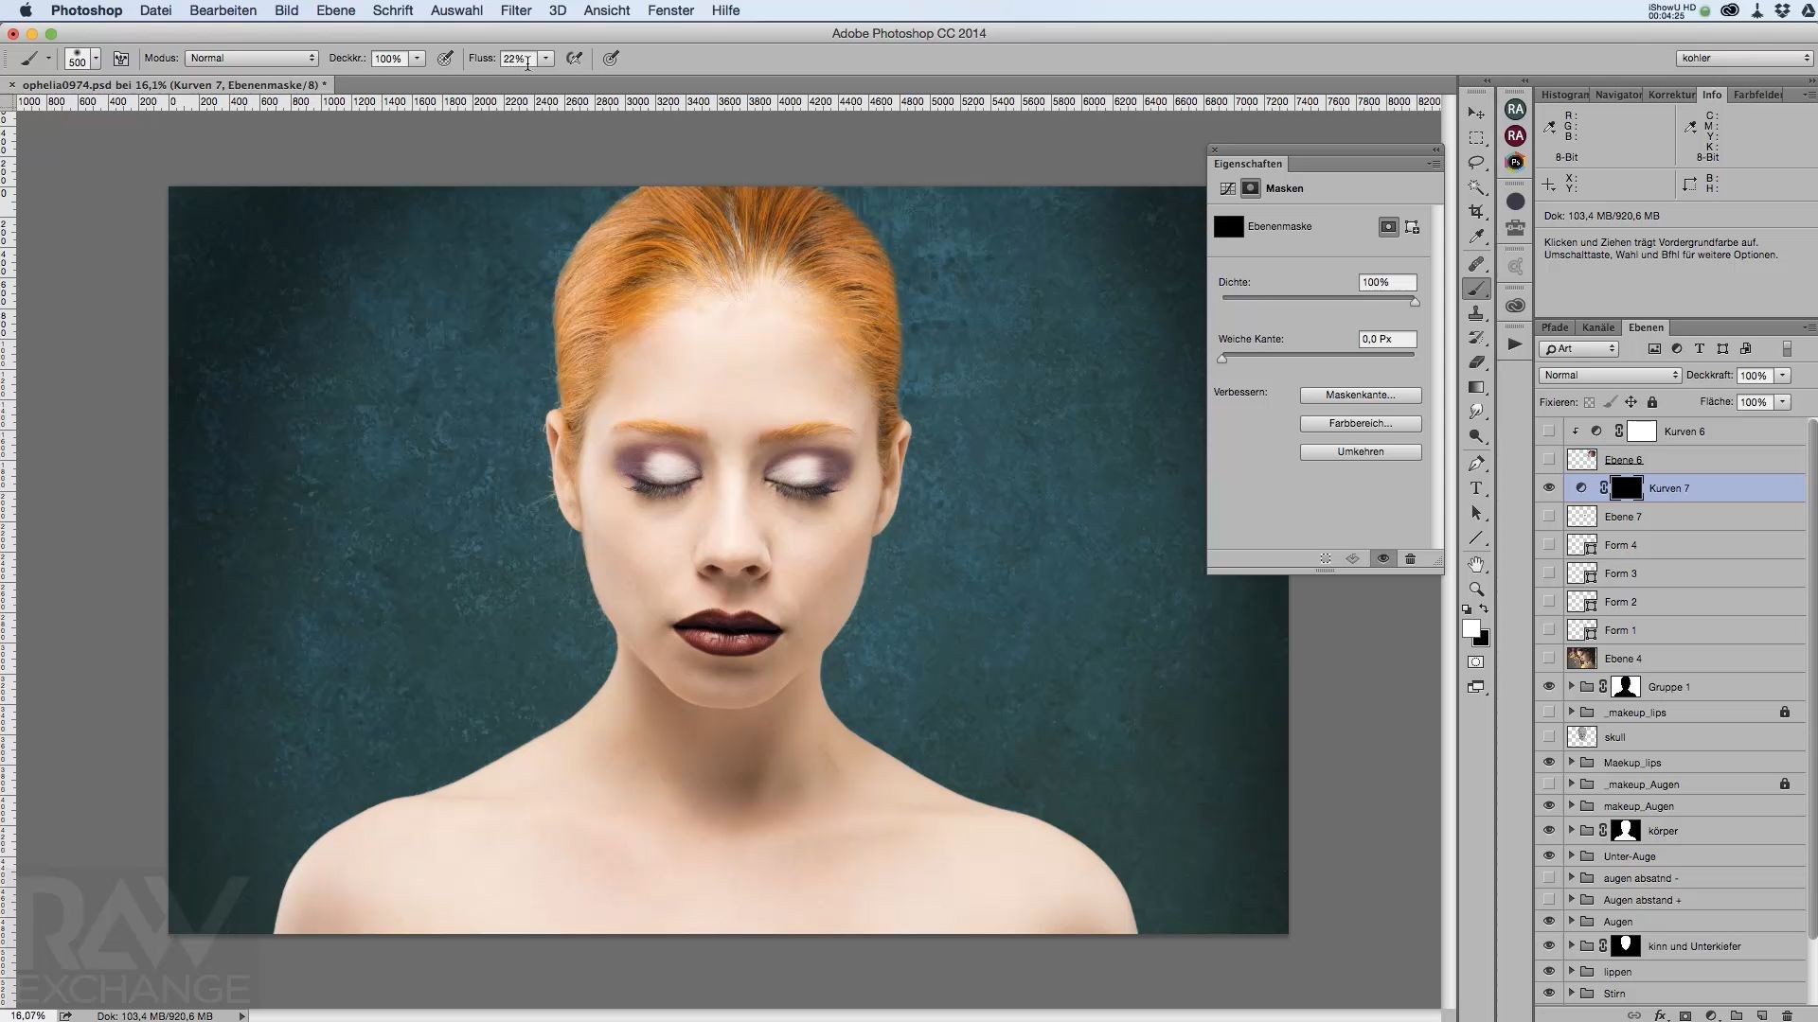
Task: Select the Type tool
Action: pyautogui.click(x=1476, y=488)
